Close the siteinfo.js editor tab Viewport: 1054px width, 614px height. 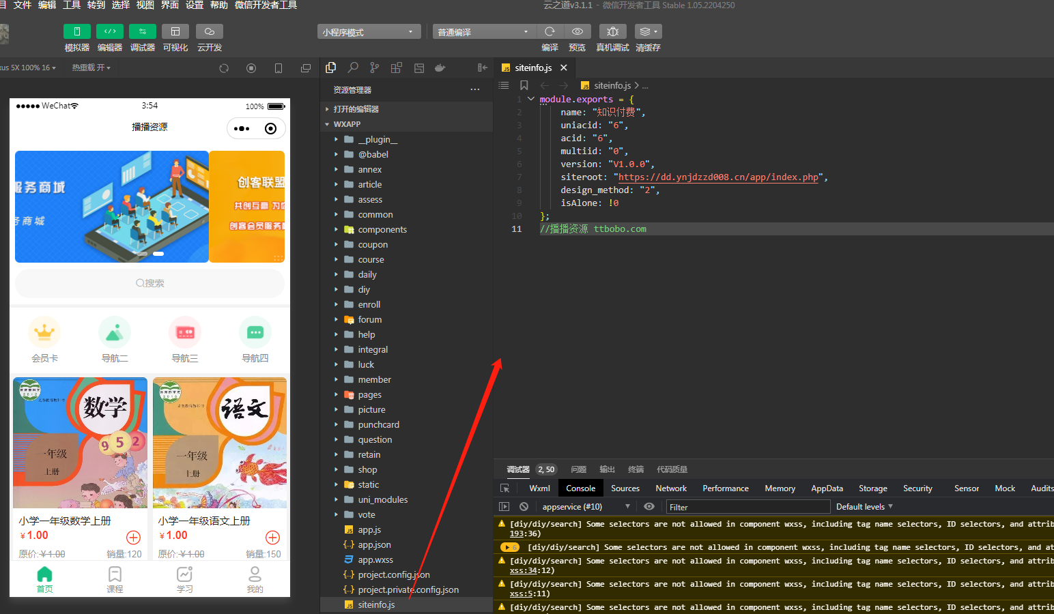(x=564, y=68)
